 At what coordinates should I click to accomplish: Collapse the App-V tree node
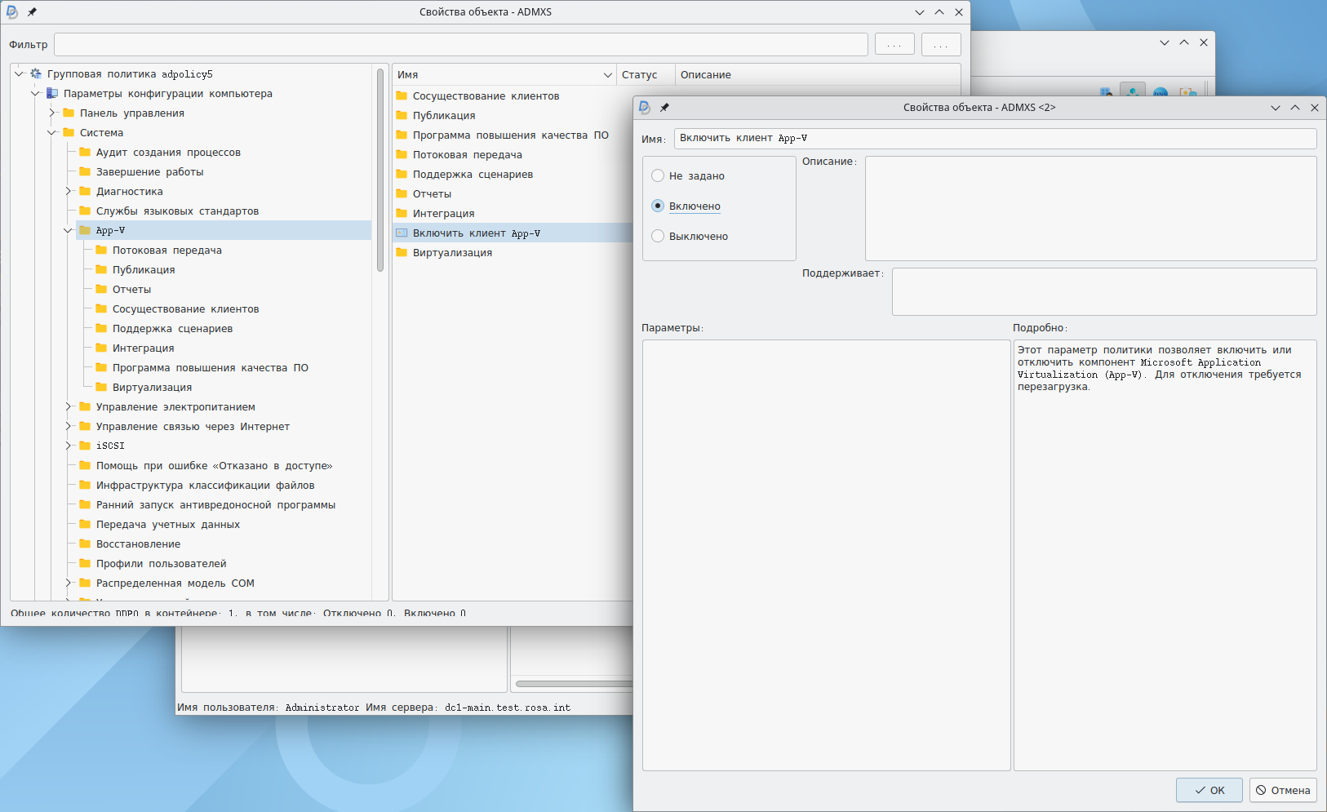click(x=69, y=231)
